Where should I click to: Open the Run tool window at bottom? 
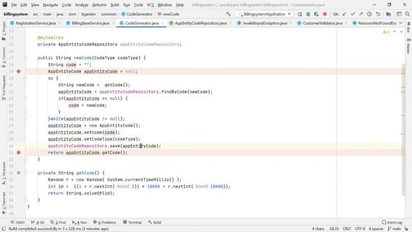[x=79, y=222]
